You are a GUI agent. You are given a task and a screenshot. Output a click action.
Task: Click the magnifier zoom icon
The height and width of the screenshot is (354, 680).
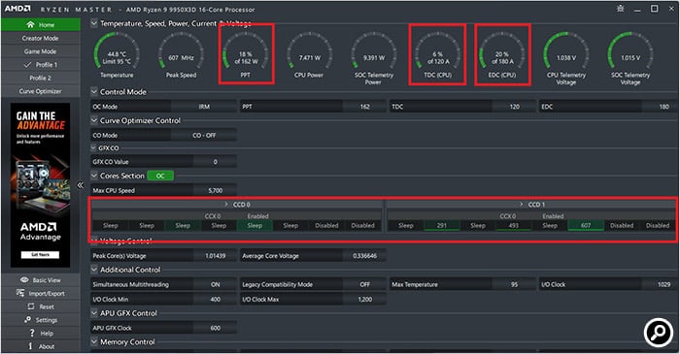(659, 333)
